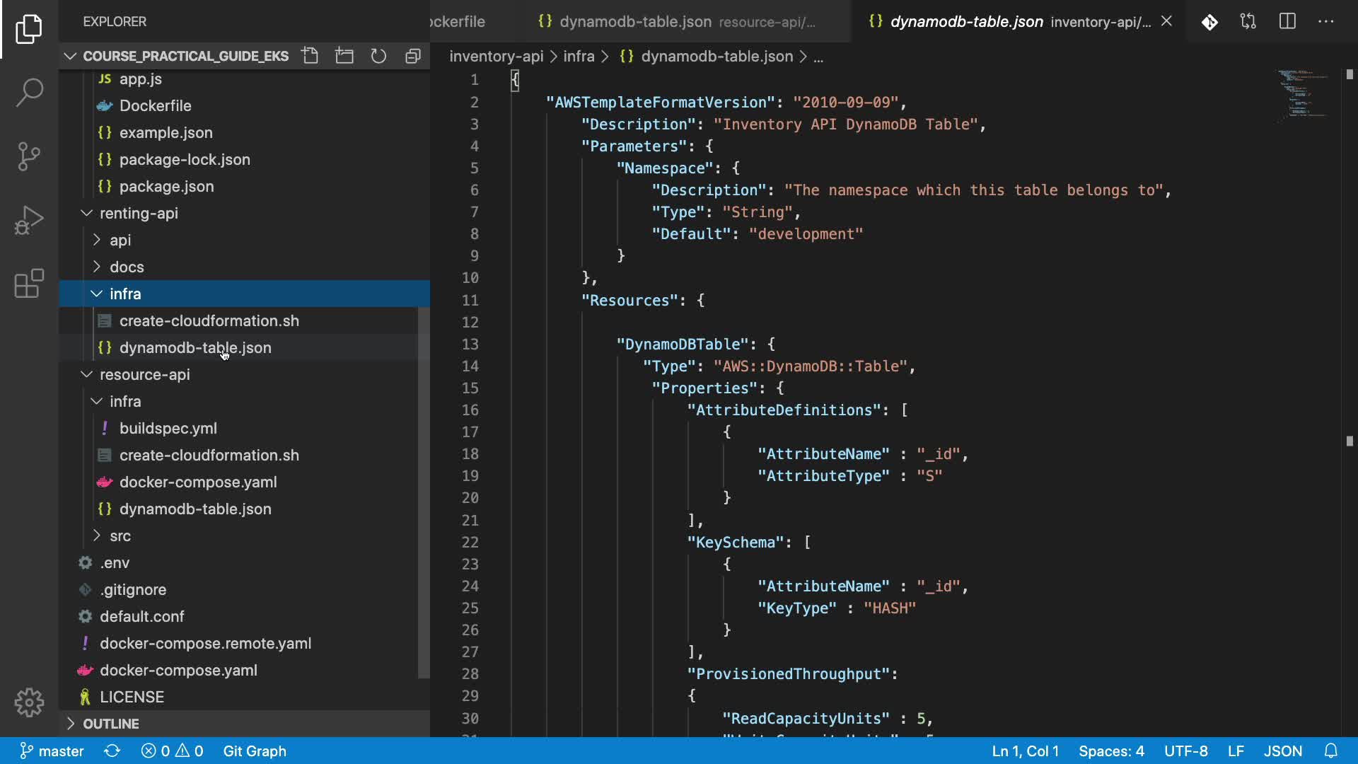Click the master branch in status bar
Image resolution: width=1358 pixels, height=764 pixels.
52,751
